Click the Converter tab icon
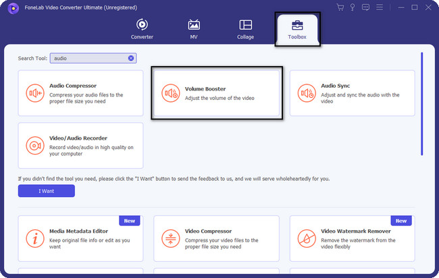439x278 pixels. pos(142,24)
